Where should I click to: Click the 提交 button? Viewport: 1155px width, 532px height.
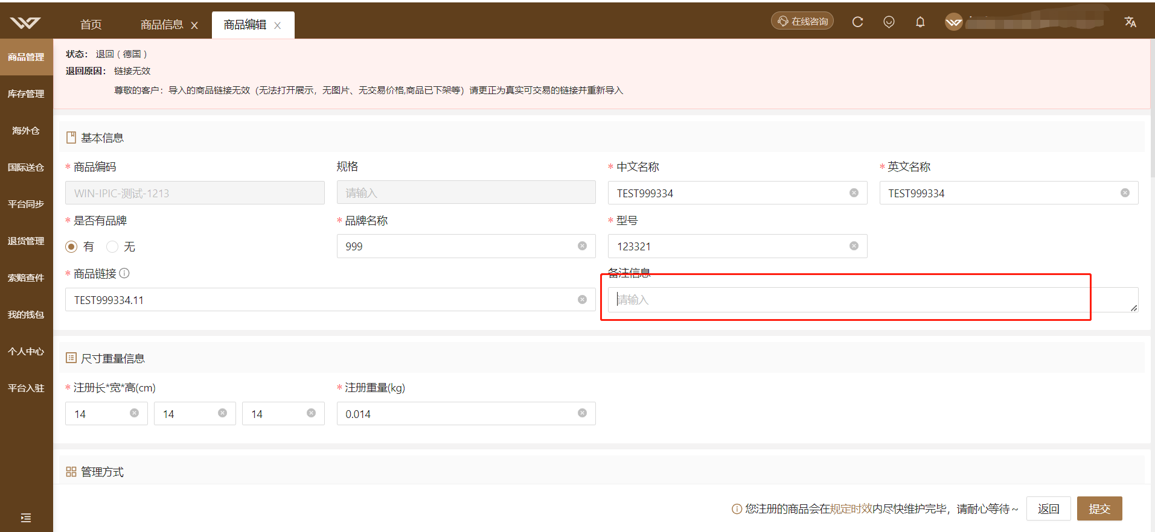[1099, 508]
